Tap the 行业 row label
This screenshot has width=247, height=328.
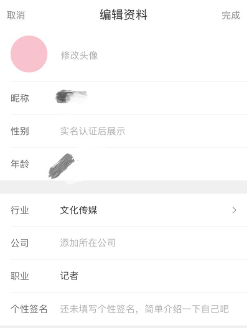(20, 210)
